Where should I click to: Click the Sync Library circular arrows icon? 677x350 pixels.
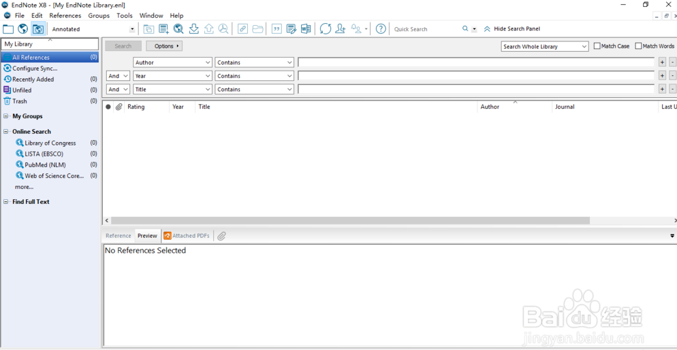326,29
